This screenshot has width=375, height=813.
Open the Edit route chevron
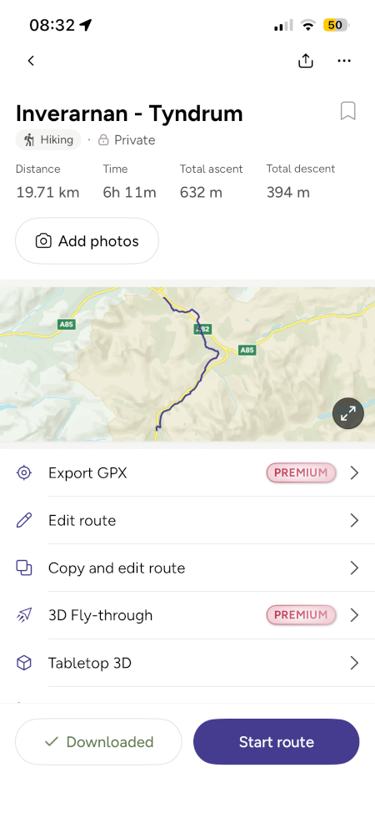click(x=354, y=520)
